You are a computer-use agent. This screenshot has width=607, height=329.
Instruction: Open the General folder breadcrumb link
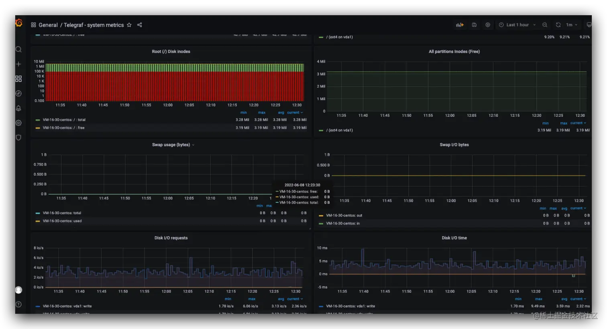pos(48,25)
